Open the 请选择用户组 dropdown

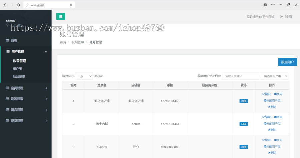tap(274, 76)
